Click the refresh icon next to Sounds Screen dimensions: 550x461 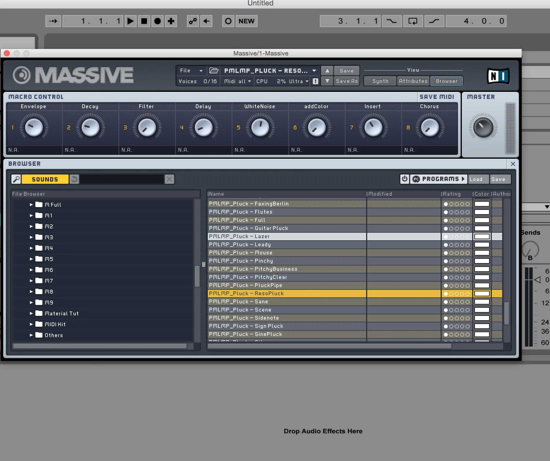[x=74, y=179]
